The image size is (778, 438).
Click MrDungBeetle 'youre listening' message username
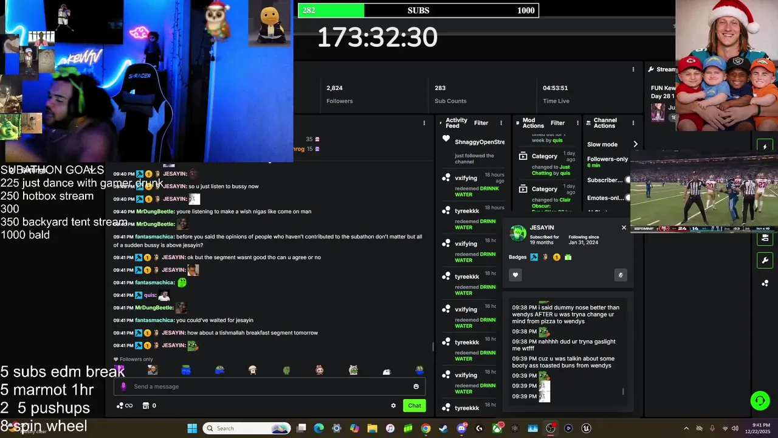pyautogui.click(x=154, y=212)
